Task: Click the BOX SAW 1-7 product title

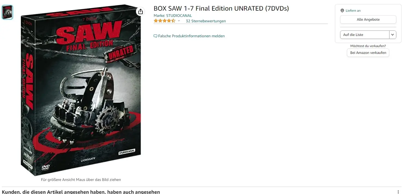Action: [221, 8]
